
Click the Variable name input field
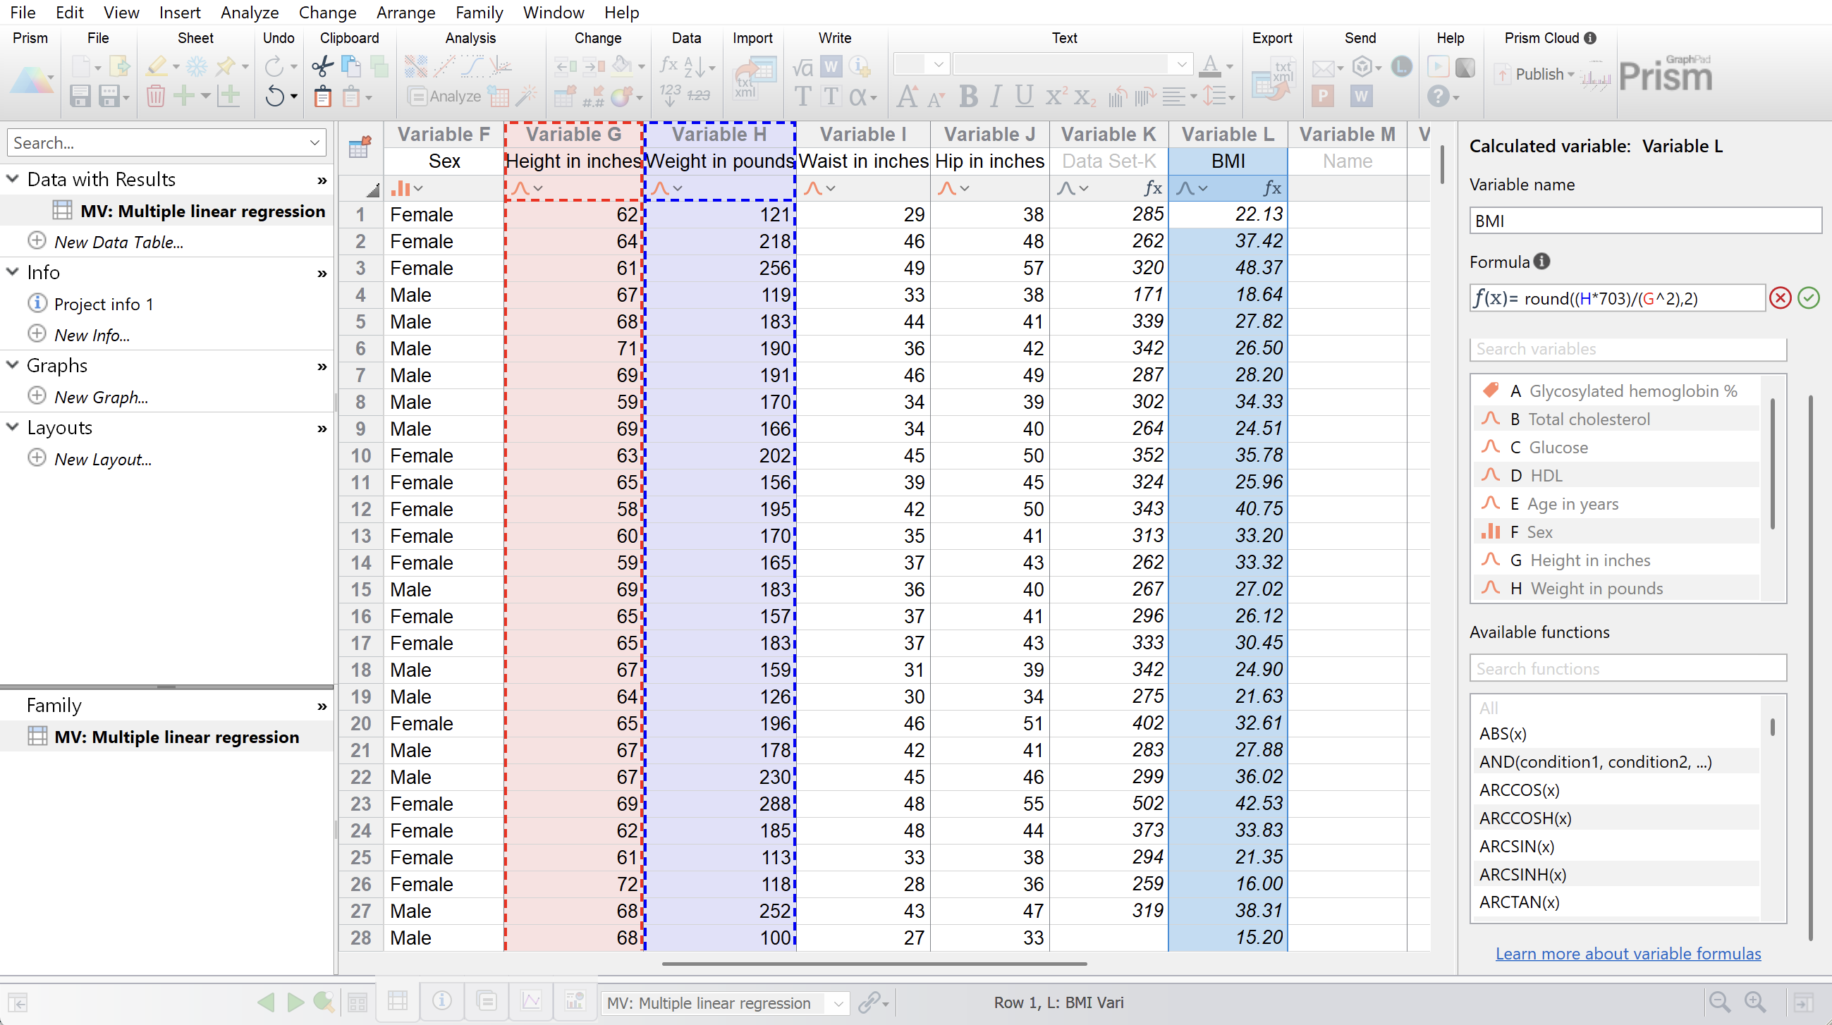pyautogui.click(x=1644, y=221)
